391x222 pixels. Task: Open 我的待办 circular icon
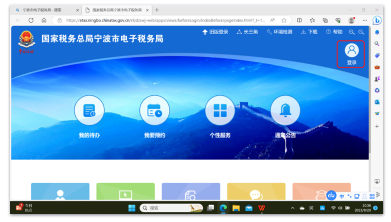(x=89, y=110)
